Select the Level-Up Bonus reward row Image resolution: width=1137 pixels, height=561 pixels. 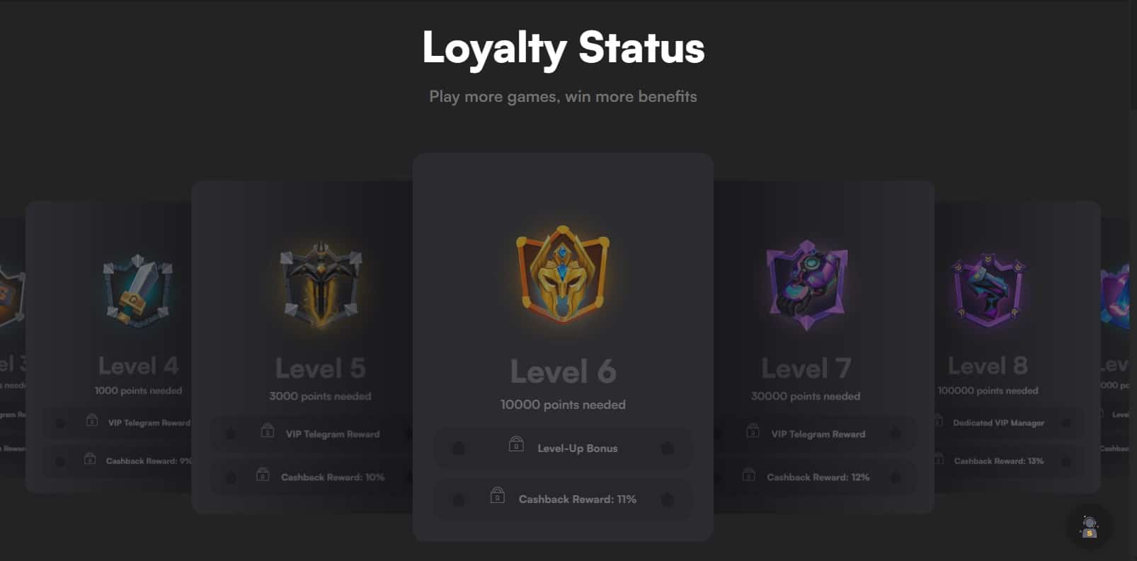563,448
